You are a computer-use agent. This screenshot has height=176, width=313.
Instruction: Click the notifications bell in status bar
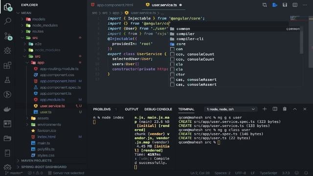pyautogui.click(x=306, y=173)
